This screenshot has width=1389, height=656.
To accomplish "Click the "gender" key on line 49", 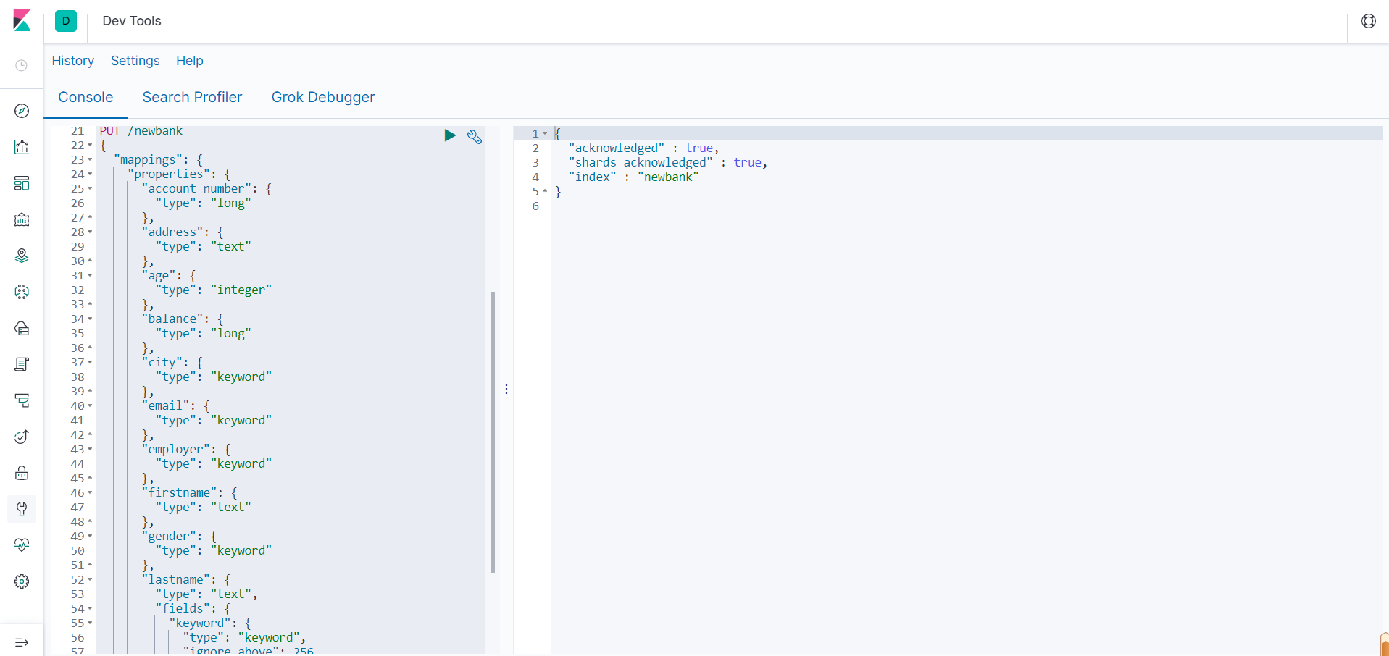I will point(169,537).
